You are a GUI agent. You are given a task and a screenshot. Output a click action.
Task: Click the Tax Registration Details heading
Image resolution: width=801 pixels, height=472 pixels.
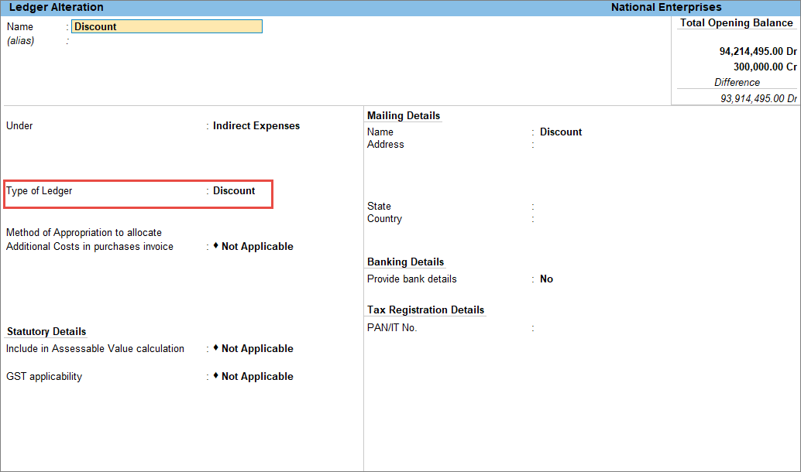(x=425, y=310)
